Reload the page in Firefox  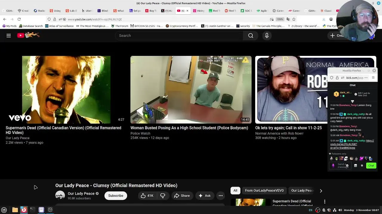tap(19, 19)
